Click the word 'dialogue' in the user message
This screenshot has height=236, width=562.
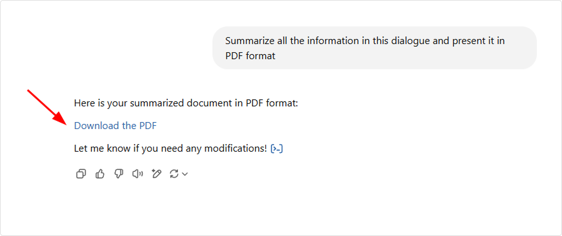(x=410, y=41)
